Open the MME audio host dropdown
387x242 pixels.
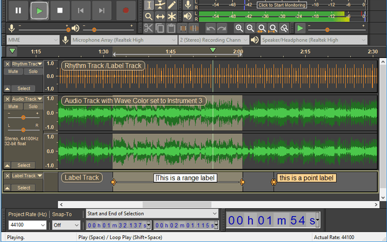tap(33, 40)
